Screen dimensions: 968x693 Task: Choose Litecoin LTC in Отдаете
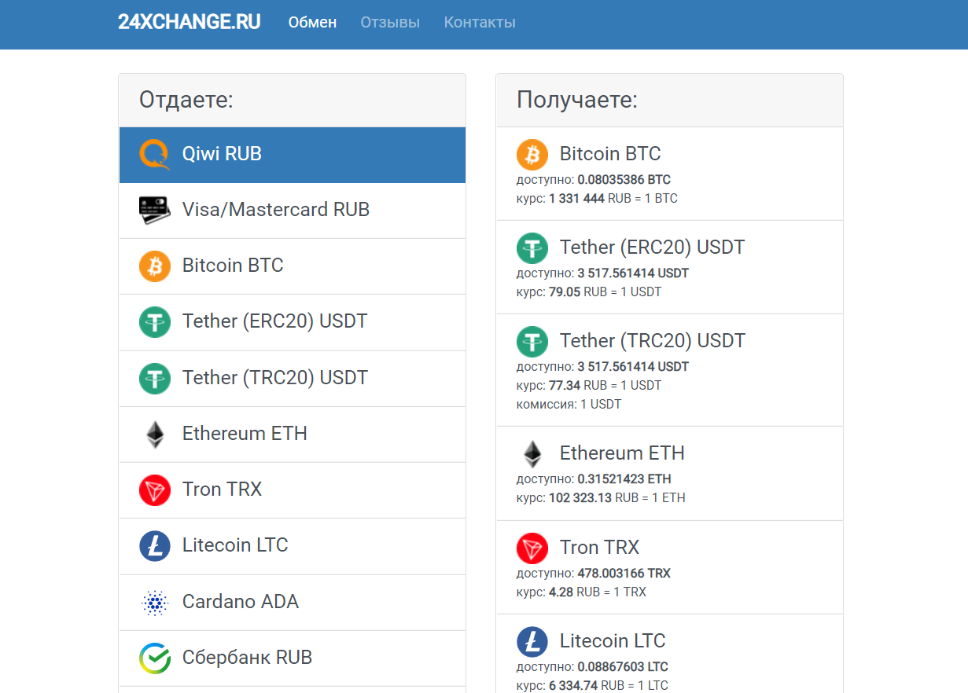click(x=293, y=546)
